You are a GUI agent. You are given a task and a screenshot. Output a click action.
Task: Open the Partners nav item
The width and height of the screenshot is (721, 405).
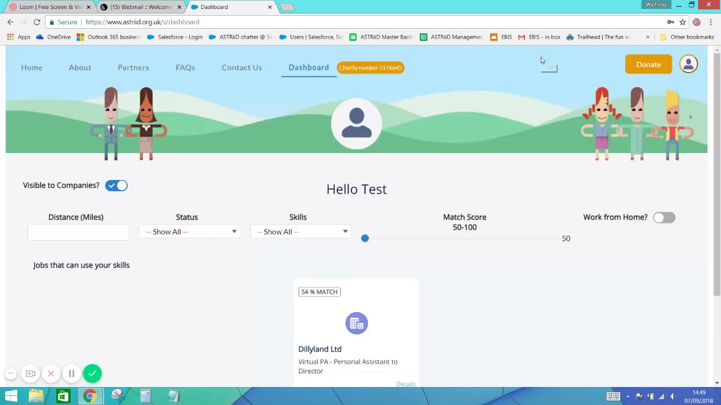click(x=133, y=67)
